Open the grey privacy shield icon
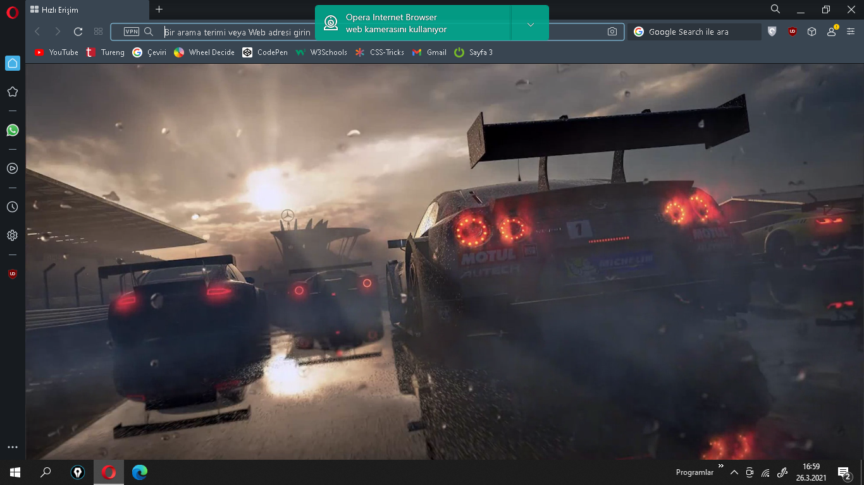Viewport: 864px width, 485px height. click(x=772, y=32)
